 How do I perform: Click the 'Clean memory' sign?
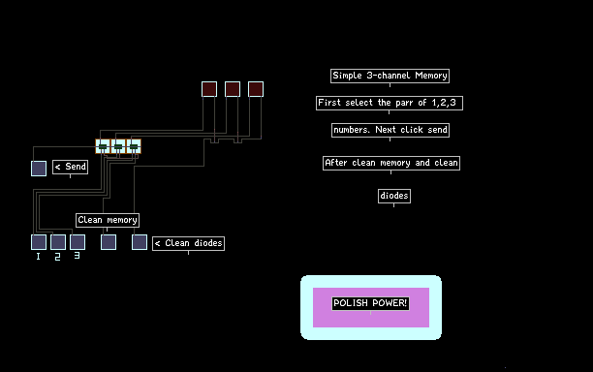coord(108,220)
